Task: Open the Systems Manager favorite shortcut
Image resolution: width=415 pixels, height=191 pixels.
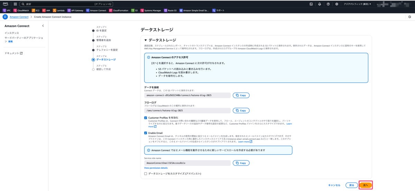Action: (x=151, y=10)
